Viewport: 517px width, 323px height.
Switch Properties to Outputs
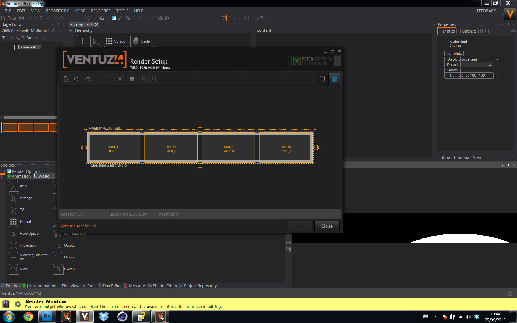[469, 31]
